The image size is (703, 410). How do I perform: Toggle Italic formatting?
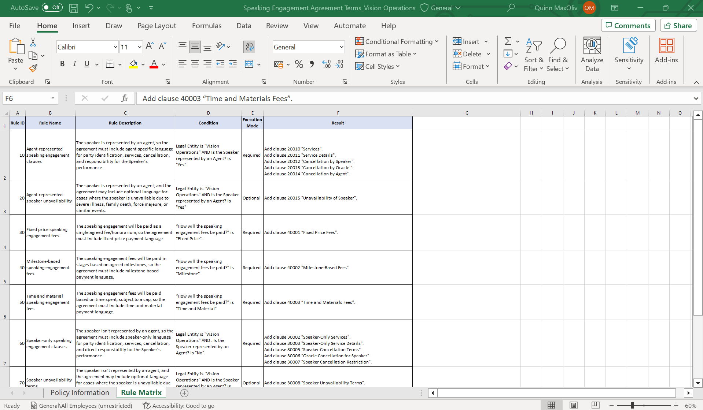click(74, 64)
